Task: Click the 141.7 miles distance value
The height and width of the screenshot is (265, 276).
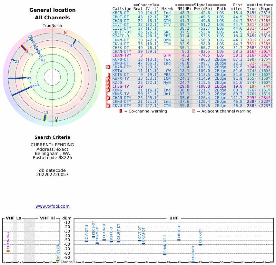Action: coord(237,98)
